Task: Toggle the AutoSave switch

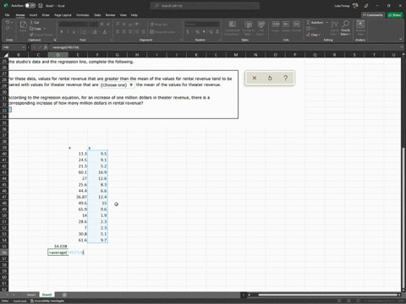Action: (30, 5)
